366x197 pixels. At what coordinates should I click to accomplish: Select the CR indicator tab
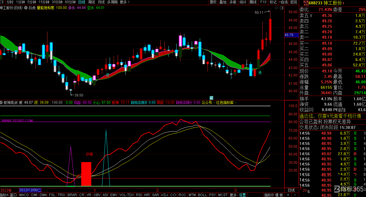(x=82, y=195)
